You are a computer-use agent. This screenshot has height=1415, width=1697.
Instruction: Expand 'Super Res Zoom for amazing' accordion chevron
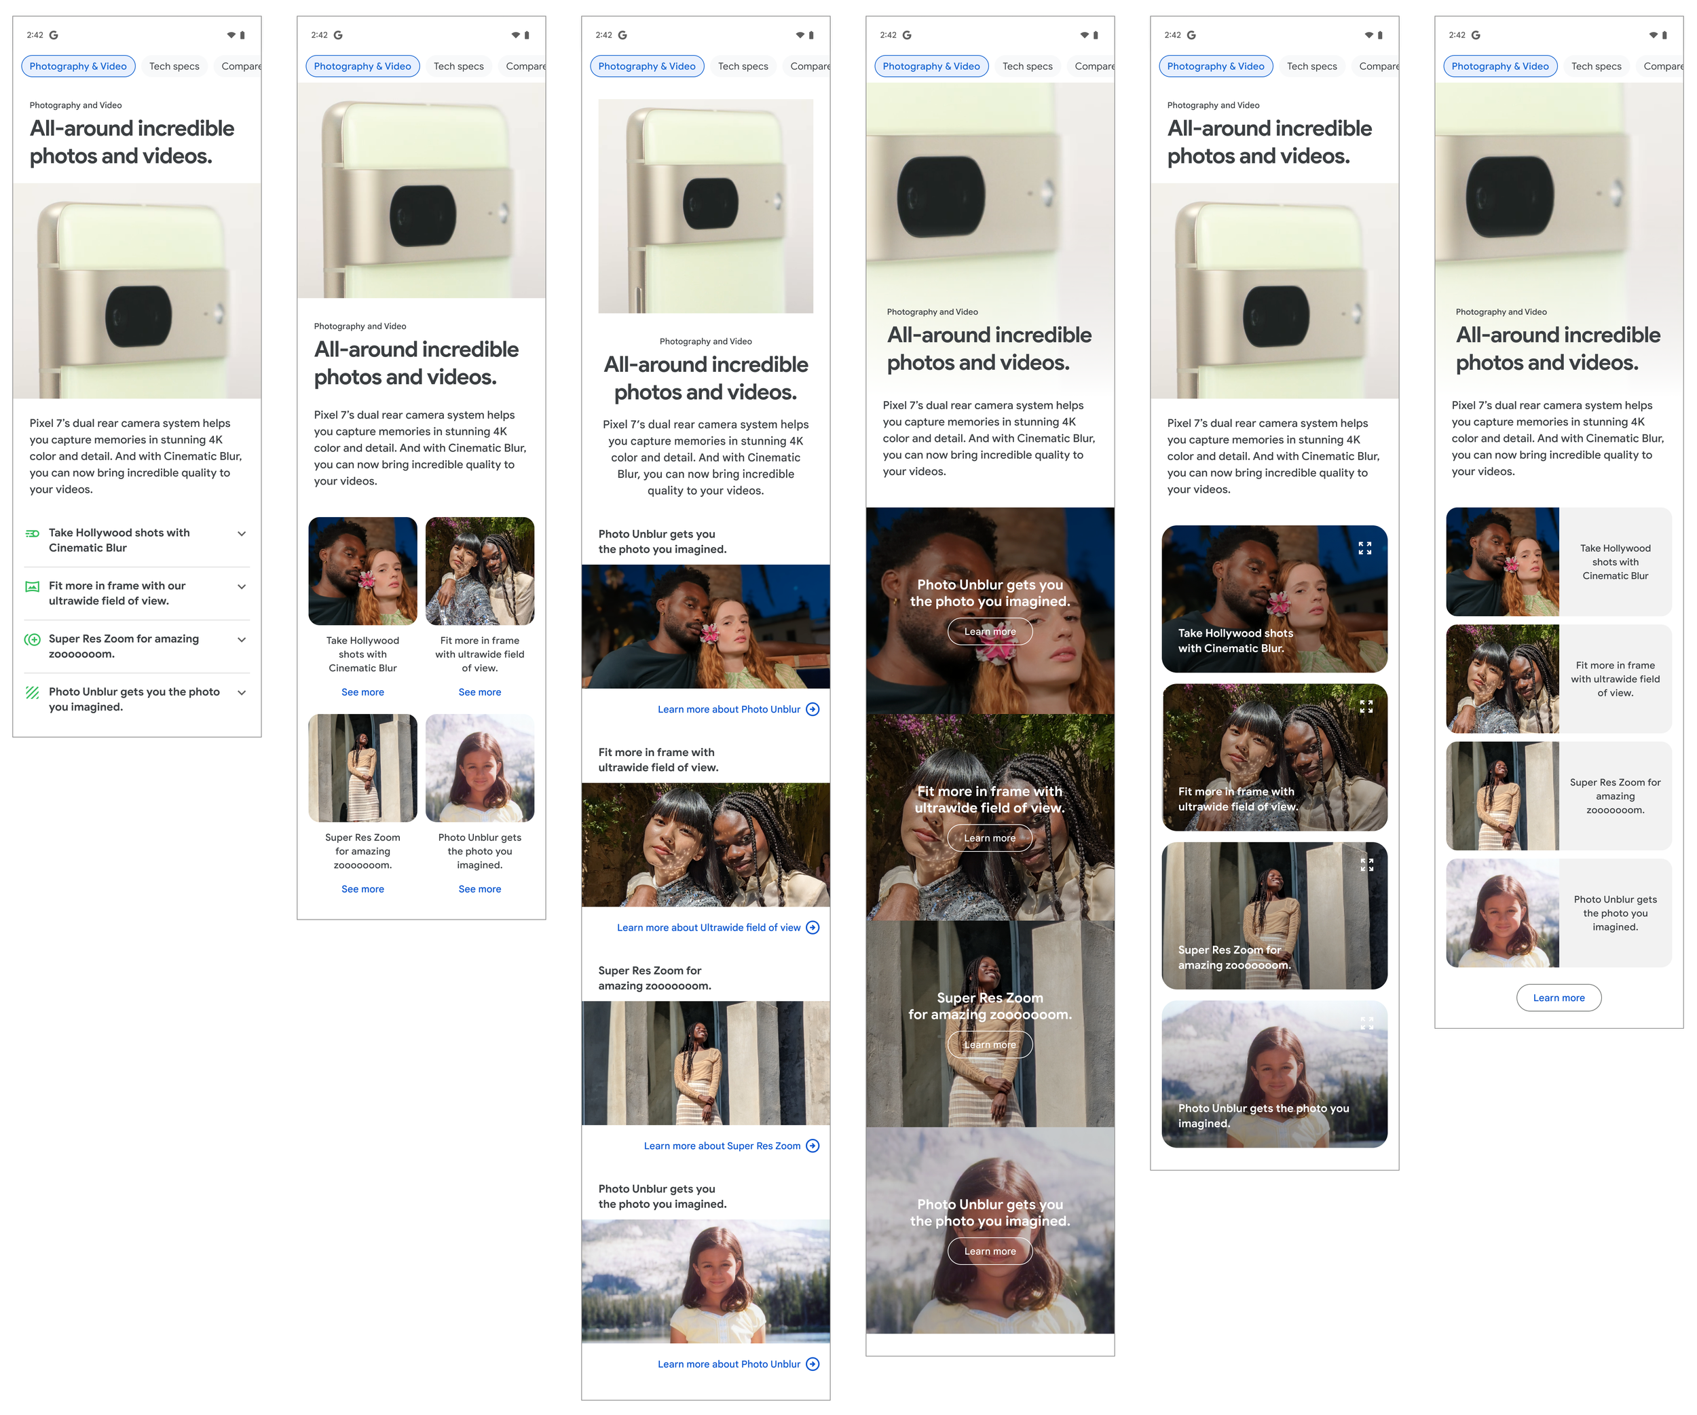point(242,639)
